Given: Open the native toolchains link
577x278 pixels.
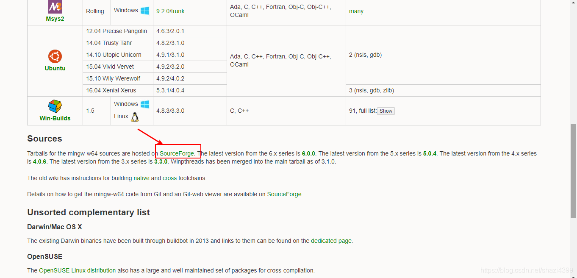Looking at the screenshot, I should coord(141,178).
